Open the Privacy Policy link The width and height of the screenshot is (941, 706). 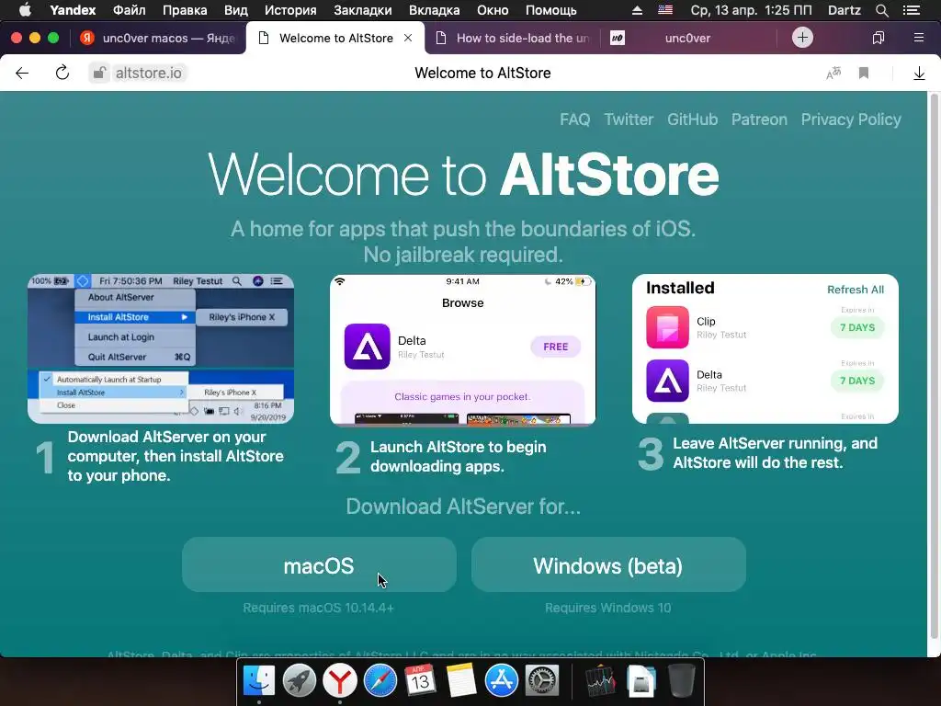pos(851,120)
